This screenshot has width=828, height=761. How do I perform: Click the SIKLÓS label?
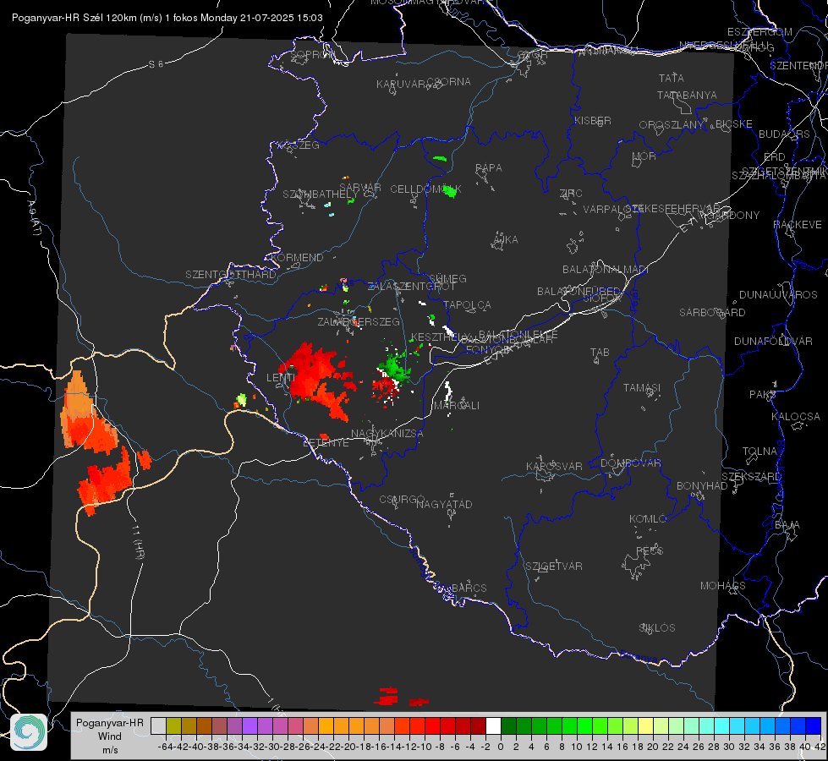(657, 628)
